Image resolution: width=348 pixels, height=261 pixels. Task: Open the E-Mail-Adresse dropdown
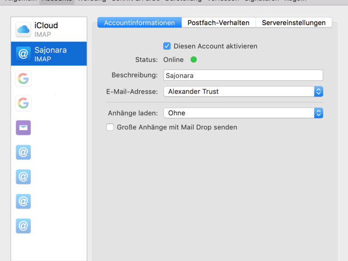(x=243, y=91)
